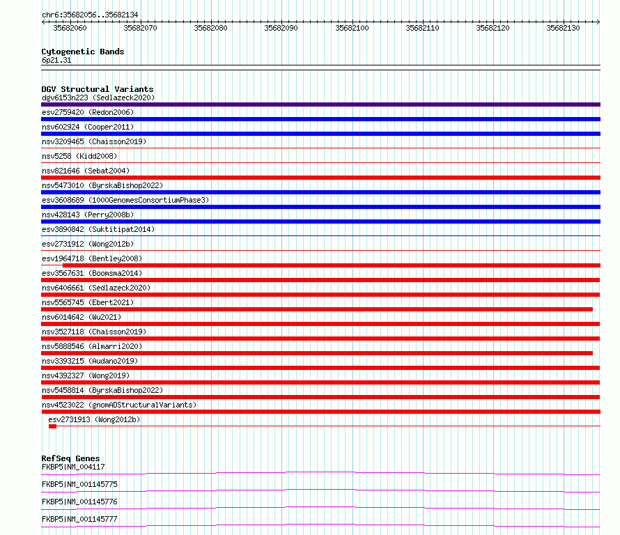This screenshot has width=620, height=535.
Task: Select the nsv5458814 (ByrskaBishop2022) label
Action: [x=102, y=390]
